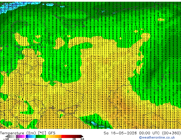Click the -28 legend label
The height and width of the screenshot is (140, 181).
click(x=6, y=139)
